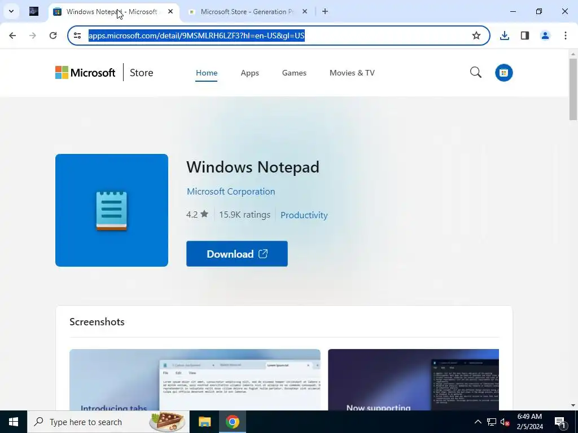Switch to the pinned first browser tab
The image size is (578, 433).
pos(34,11)
